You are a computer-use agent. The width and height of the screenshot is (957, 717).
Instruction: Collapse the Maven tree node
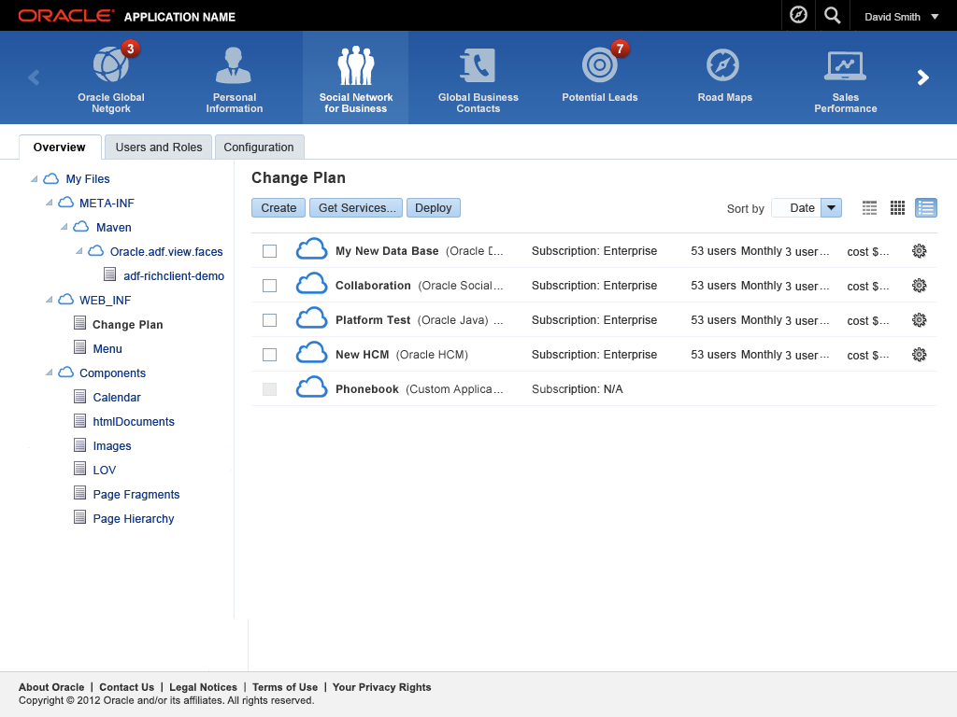(64, 227)
